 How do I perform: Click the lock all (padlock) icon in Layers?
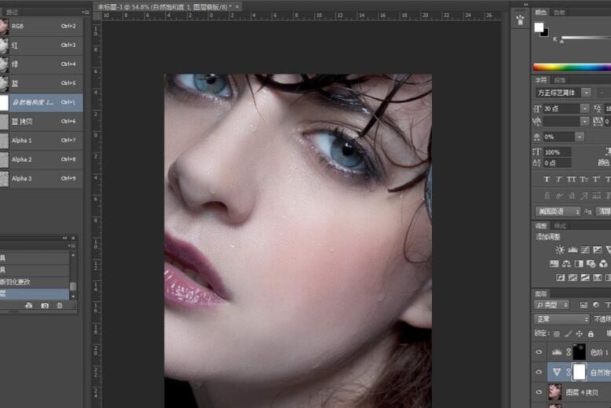point(591,333)
